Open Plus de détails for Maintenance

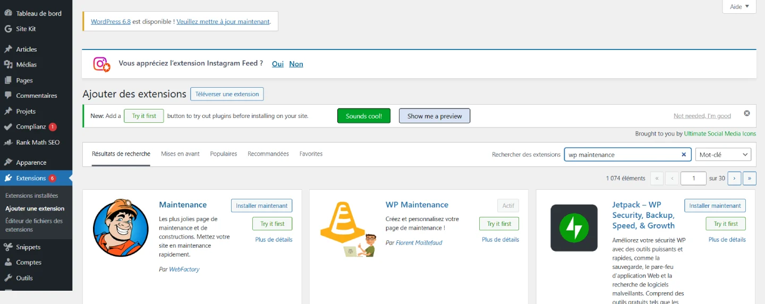point(274,240)
